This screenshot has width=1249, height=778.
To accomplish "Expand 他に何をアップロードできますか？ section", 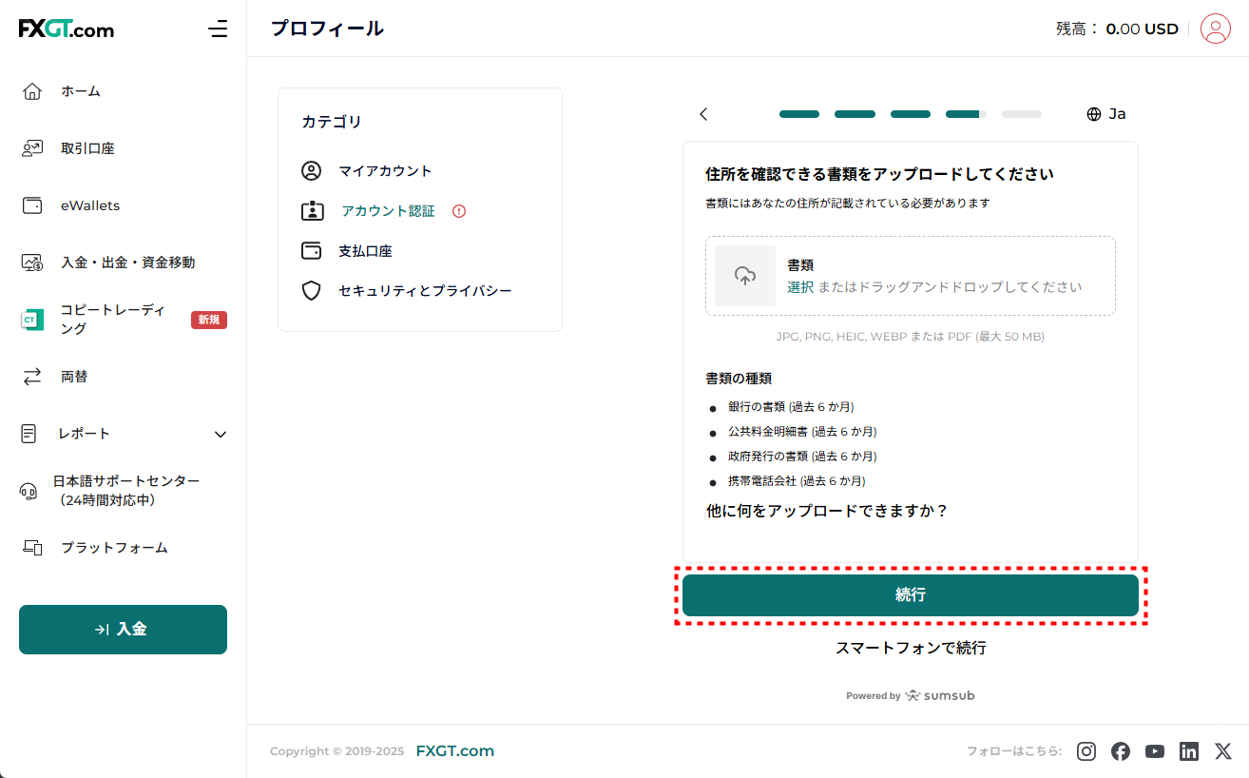I will (x=827, y=511).
